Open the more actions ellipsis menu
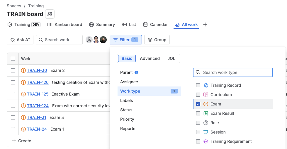This screenshot has height=149, width=287. [x=61, y=14]
